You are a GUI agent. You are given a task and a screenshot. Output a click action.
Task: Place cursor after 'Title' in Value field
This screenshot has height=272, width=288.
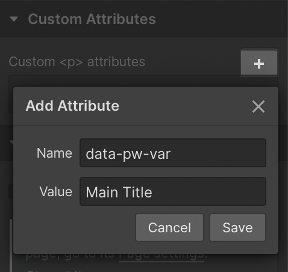tap(152, 193)
